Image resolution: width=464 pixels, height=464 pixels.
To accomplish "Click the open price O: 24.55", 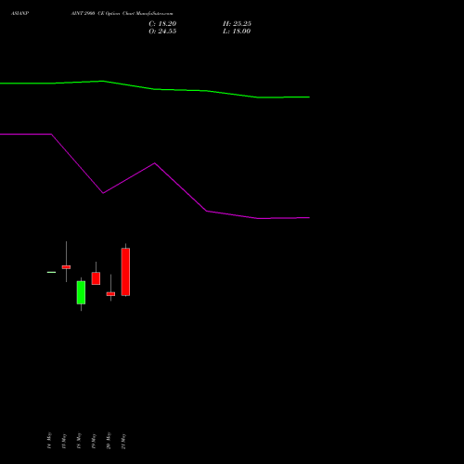I will click(162, 32).
